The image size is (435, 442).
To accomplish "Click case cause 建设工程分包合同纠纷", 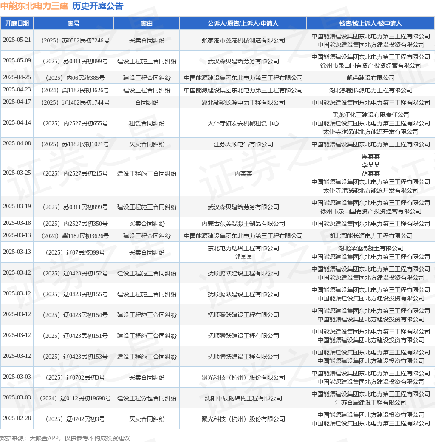I will (147, 398).
